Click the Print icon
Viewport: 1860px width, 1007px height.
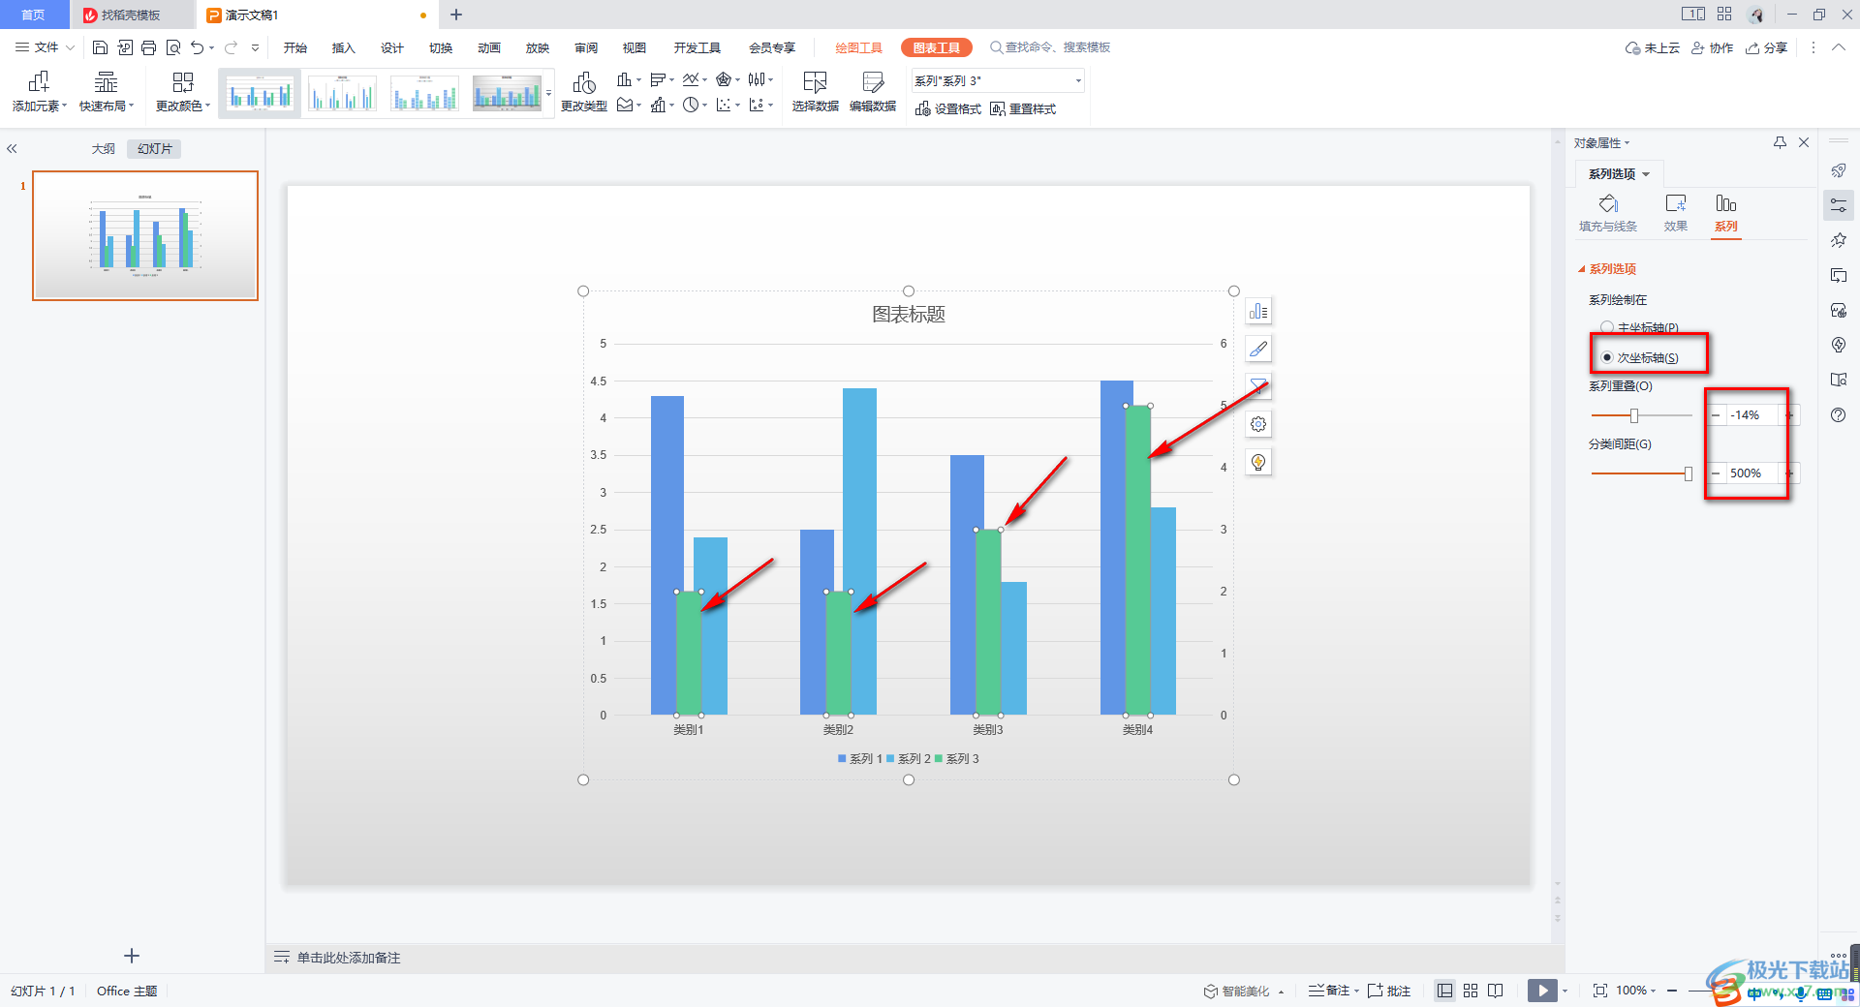pos(148,47)
